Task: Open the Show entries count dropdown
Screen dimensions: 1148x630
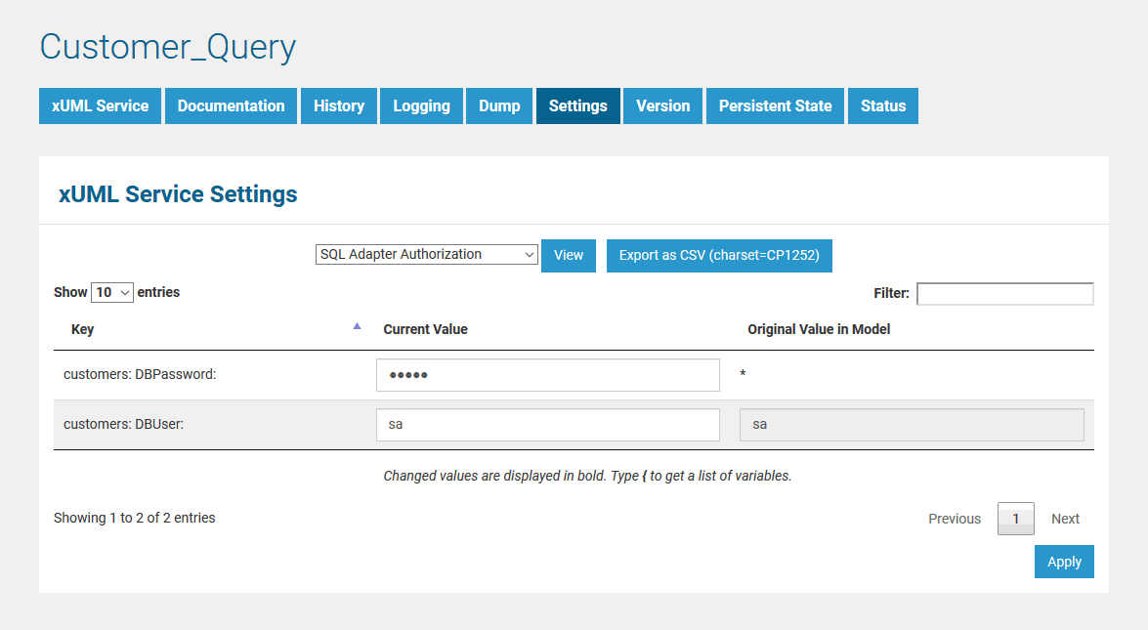Action: click(x=111, y=292)
